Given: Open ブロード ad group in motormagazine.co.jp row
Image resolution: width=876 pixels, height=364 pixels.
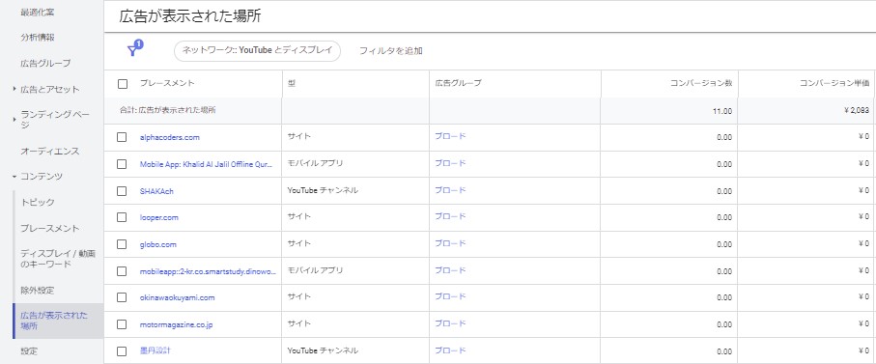Looking at the screenshot, I should coord(450,323).
